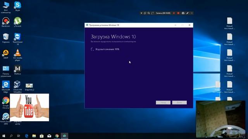Viewport: 248px width, 139px height.
Task: Minimize the Windows 10 setup window
Action: pyautogui.click(x=175, y=25)
